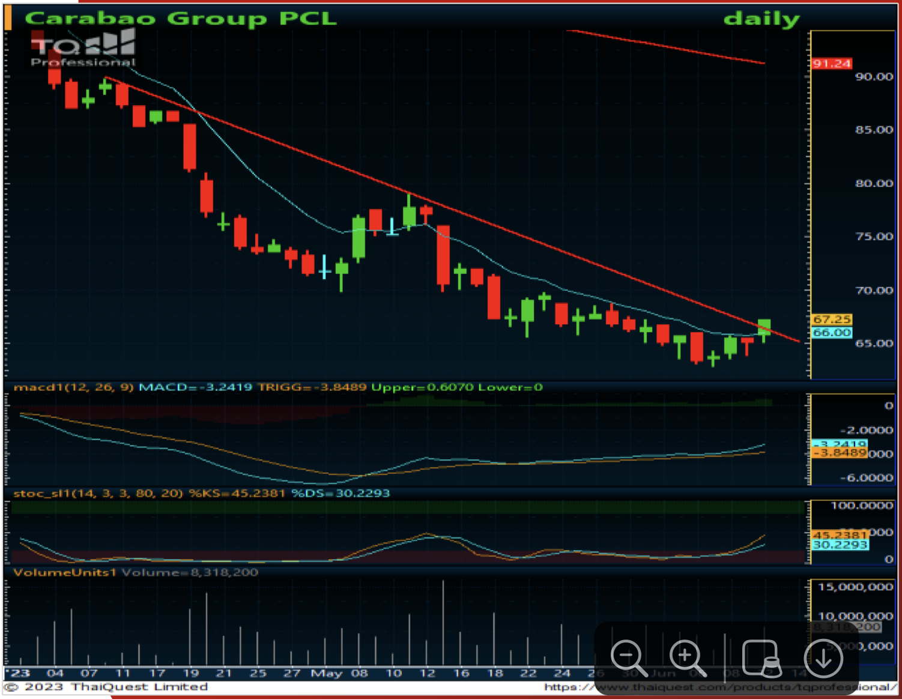Select the orange 67.25 price tag
This screenshot has width=902, height=699.
(x=832, y=319)
